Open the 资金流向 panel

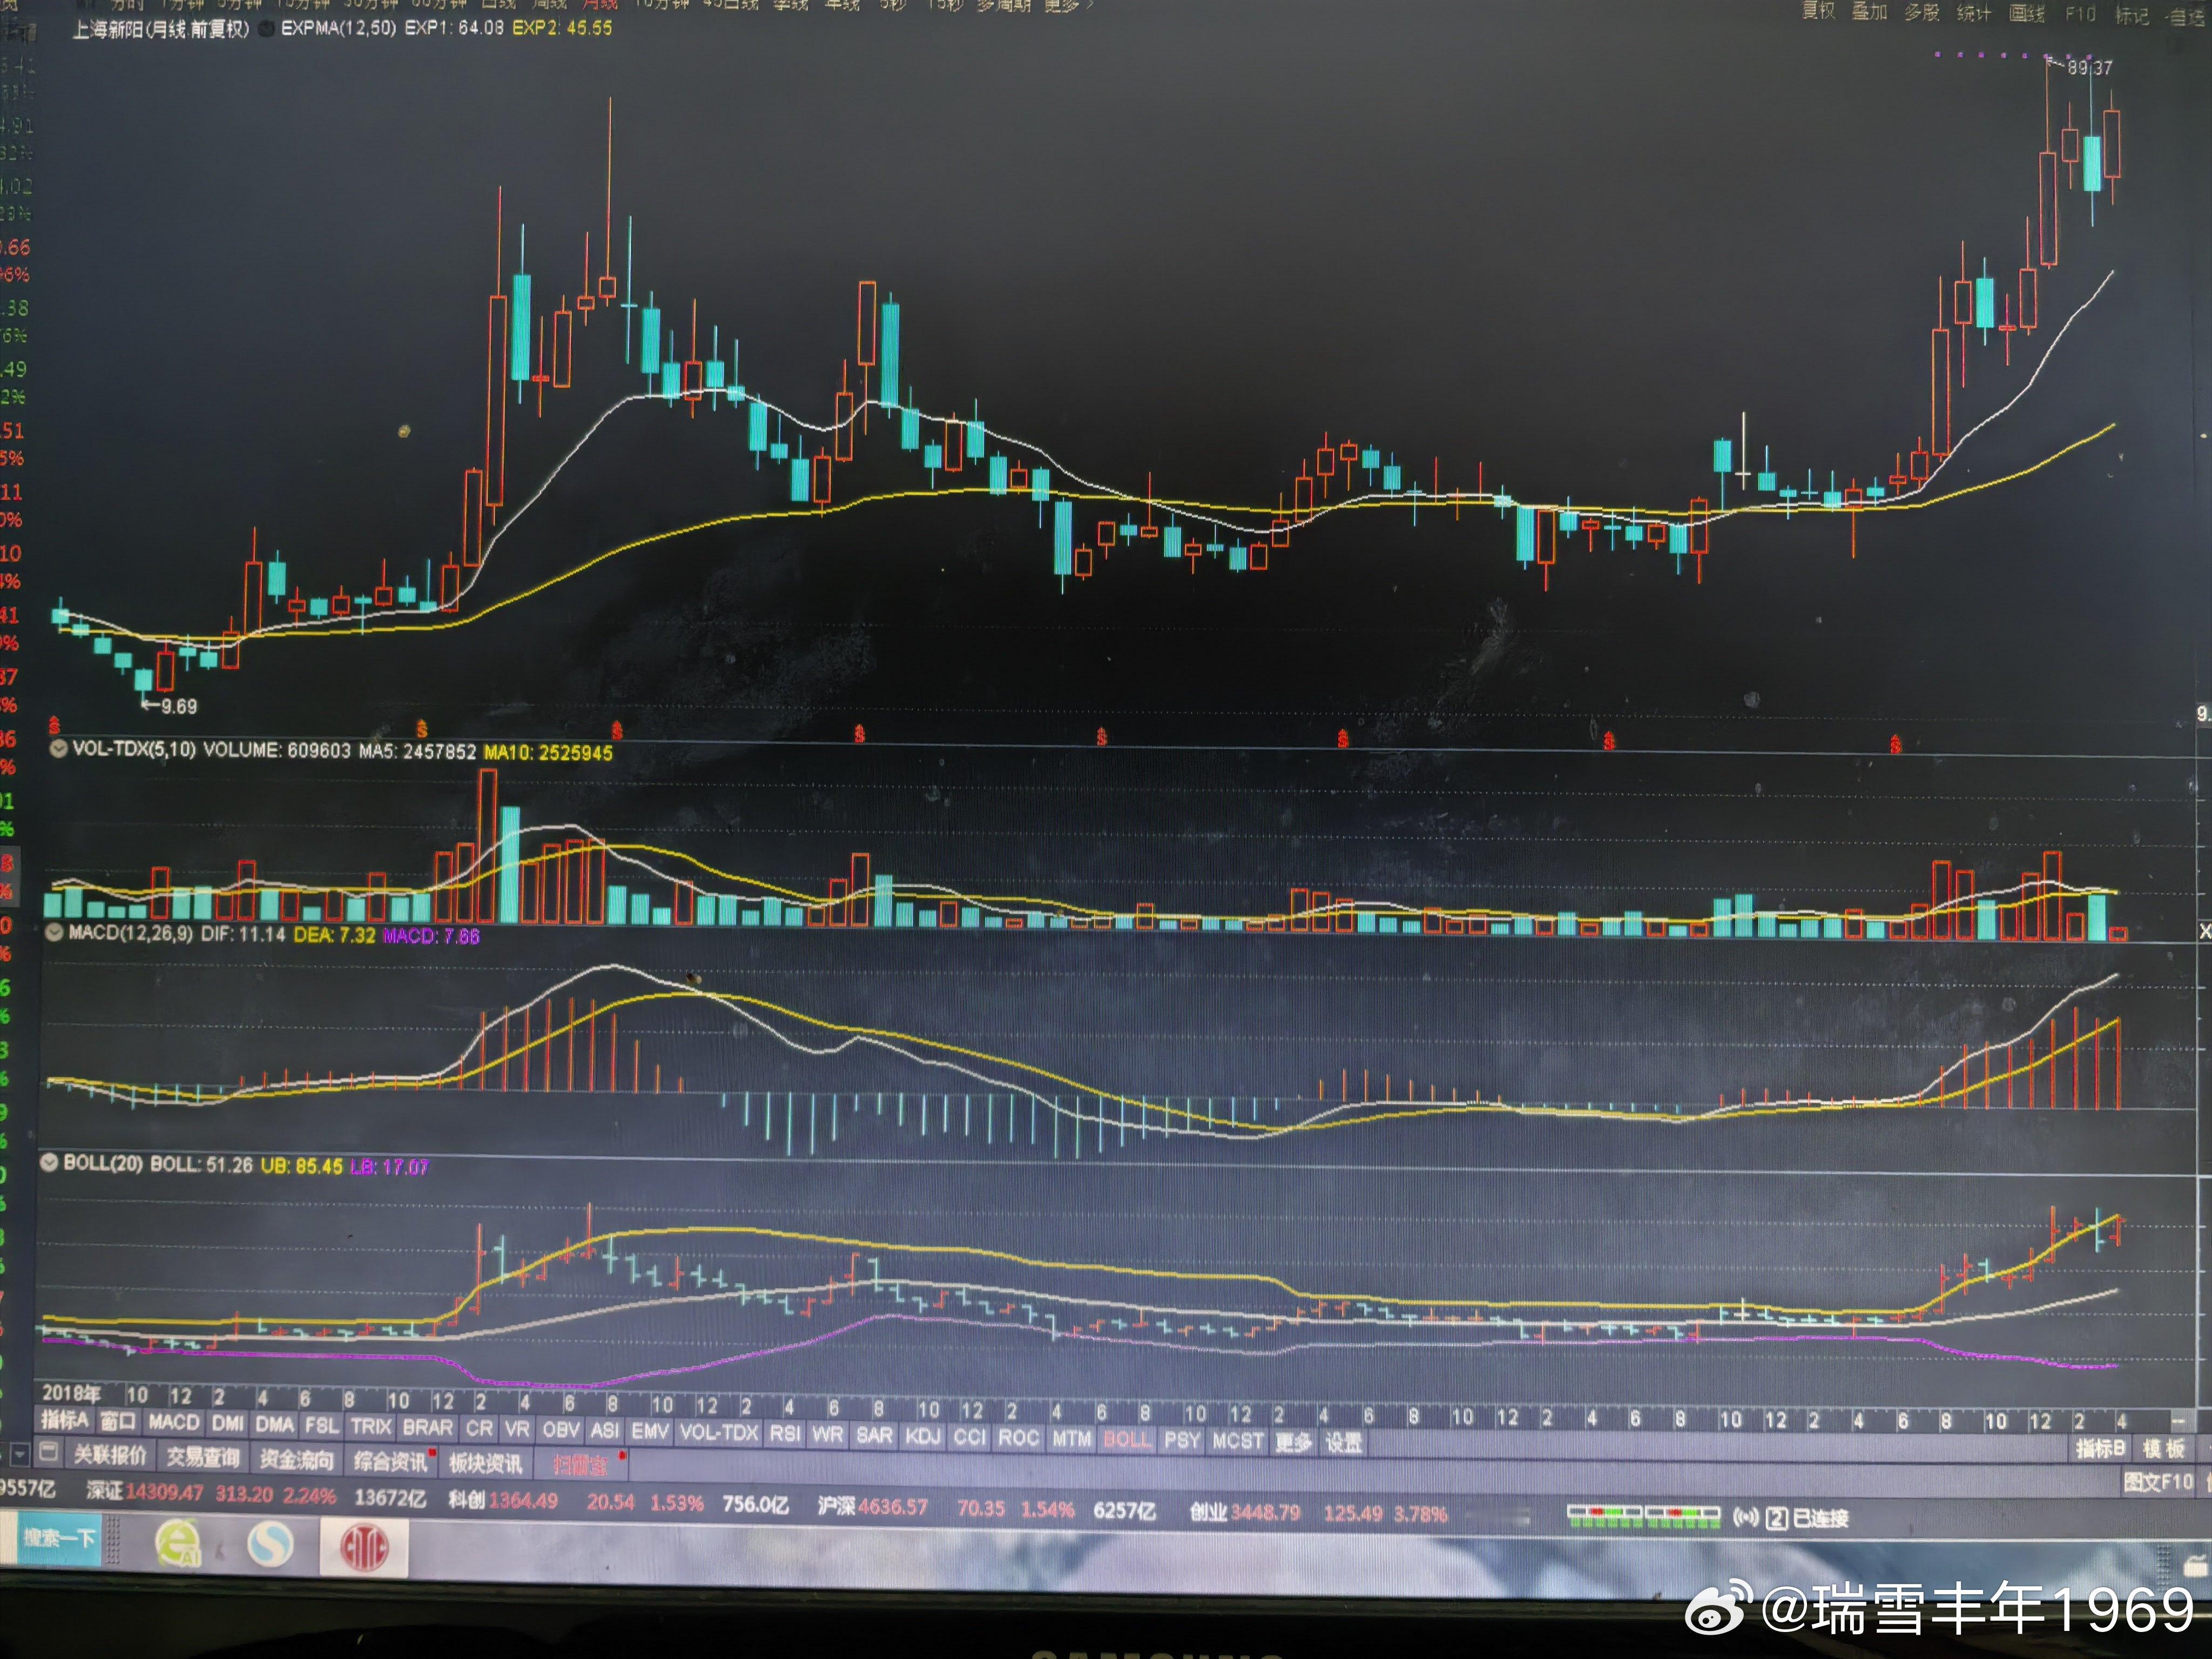[297, 1459]
